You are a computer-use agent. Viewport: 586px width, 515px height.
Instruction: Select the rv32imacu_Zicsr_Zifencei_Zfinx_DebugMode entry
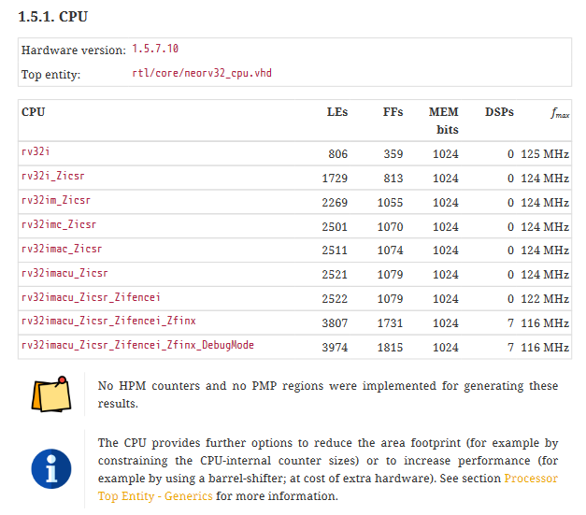pos(137,346)
